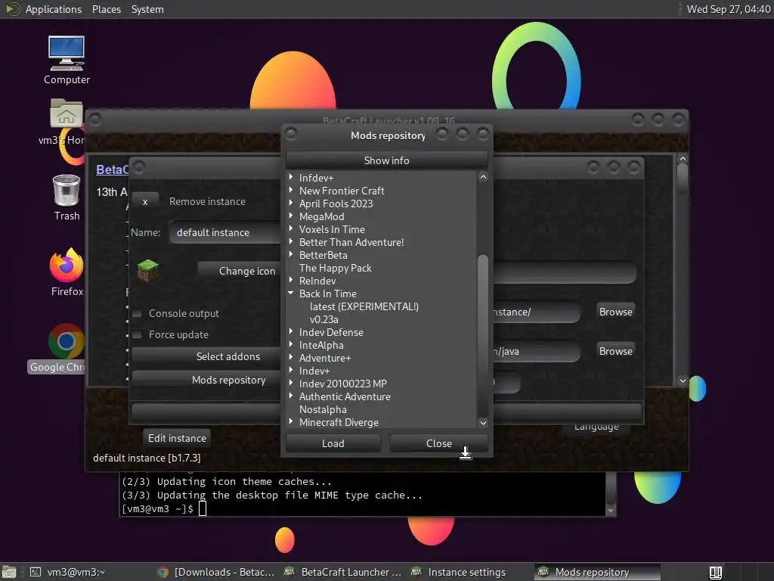Expand the April Fools 2023 entry
Image resolution: width=774 pixels, height=581 pixels.
[x=291, y=203]
